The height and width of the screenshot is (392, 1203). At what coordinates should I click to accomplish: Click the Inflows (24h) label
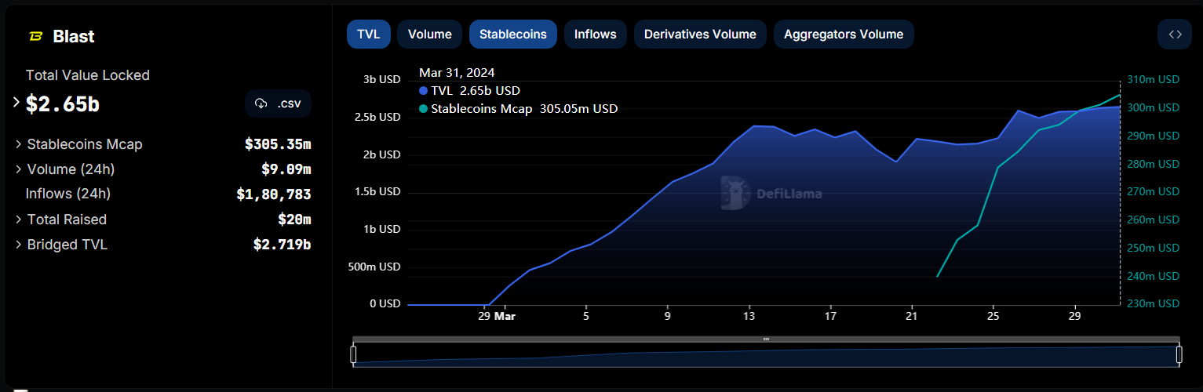68,194
